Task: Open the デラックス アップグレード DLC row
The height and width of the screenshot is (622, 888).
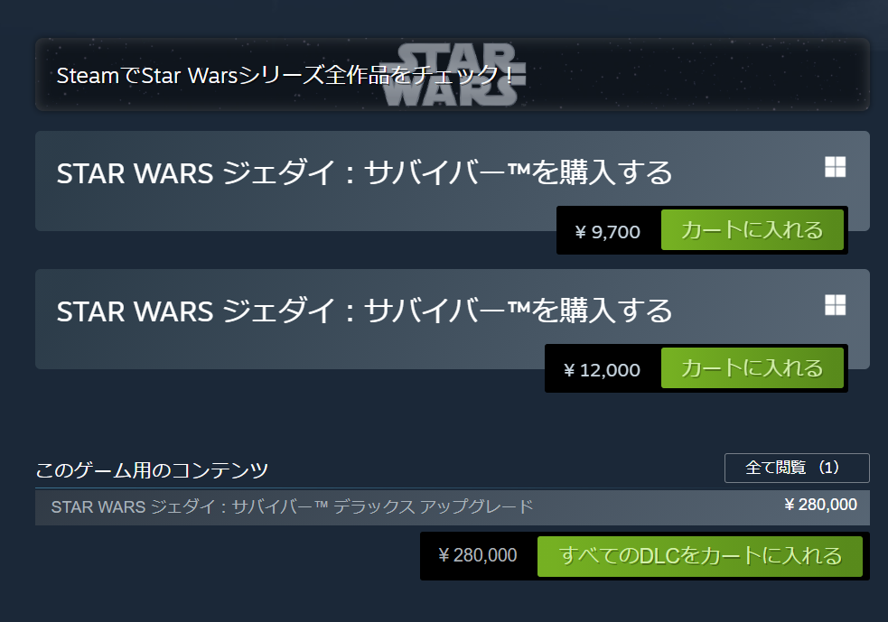Action: point(453,507)
